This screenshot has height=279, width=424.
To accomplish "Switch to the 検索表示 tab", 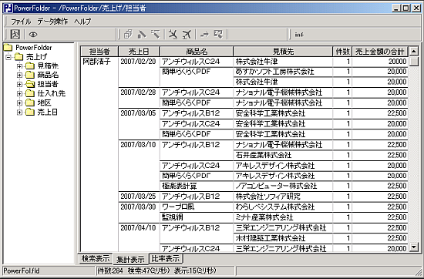I will (x=96, y=258).
